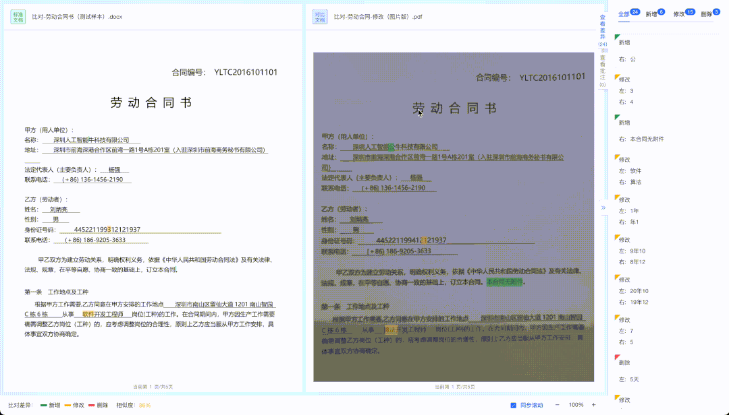Click the 96% similarity value
The height and width of the screenshot is (415, 729).
click(144, 405)
